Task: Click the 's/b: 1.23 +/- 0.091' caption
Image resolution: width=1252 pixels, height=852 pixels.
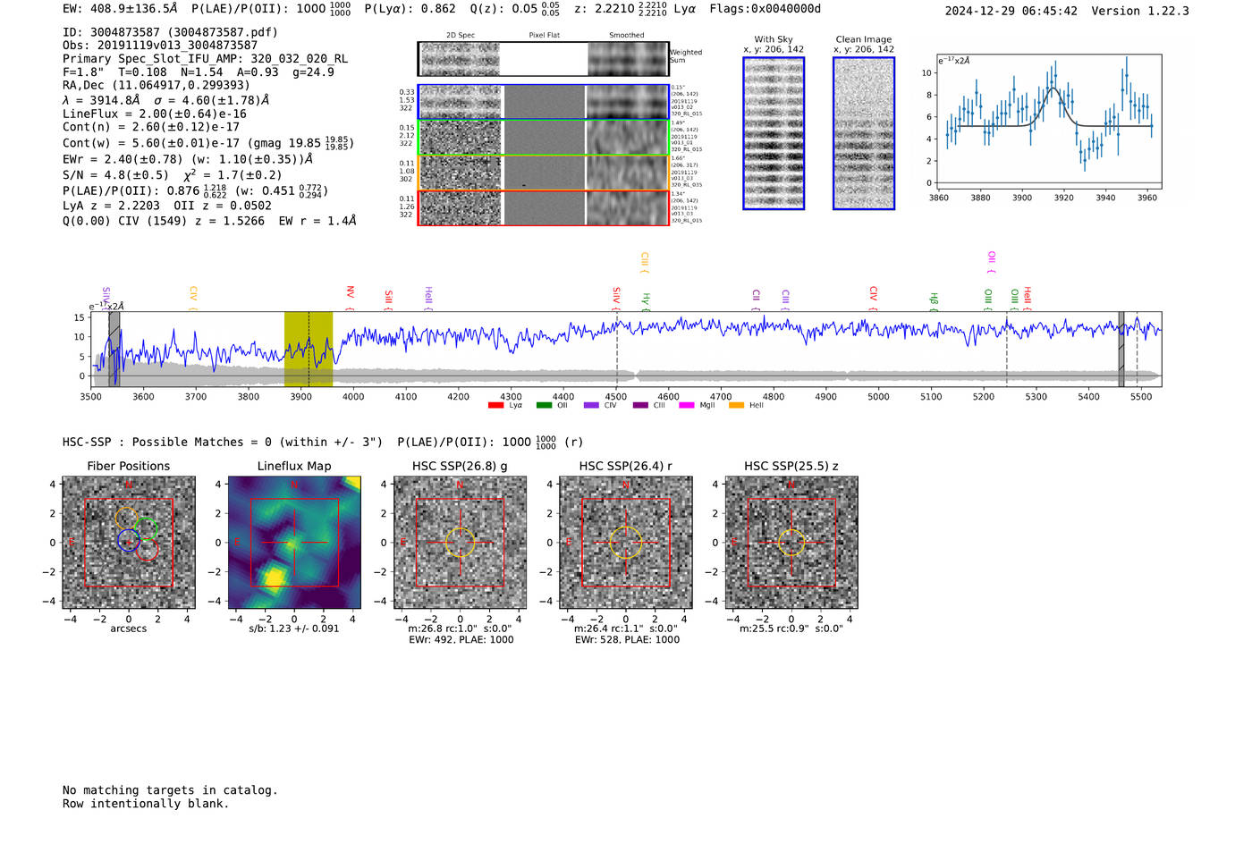Action: coord(294,628)
